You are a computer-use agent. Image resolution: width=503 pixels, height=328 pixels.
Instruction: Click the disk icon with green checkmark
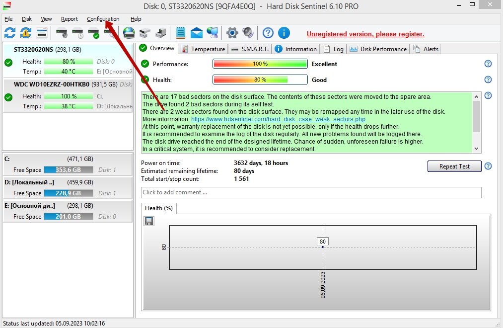coord(94,33)
